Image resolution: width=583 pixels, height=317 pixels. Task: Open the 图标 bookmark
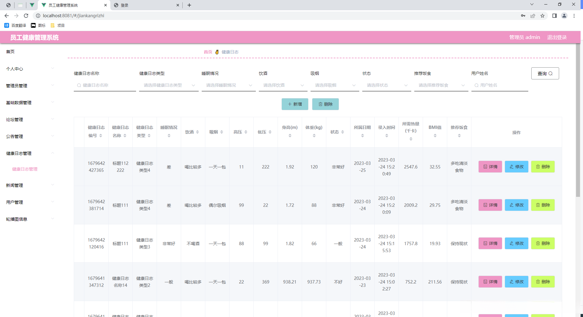(x=38, y=25)
